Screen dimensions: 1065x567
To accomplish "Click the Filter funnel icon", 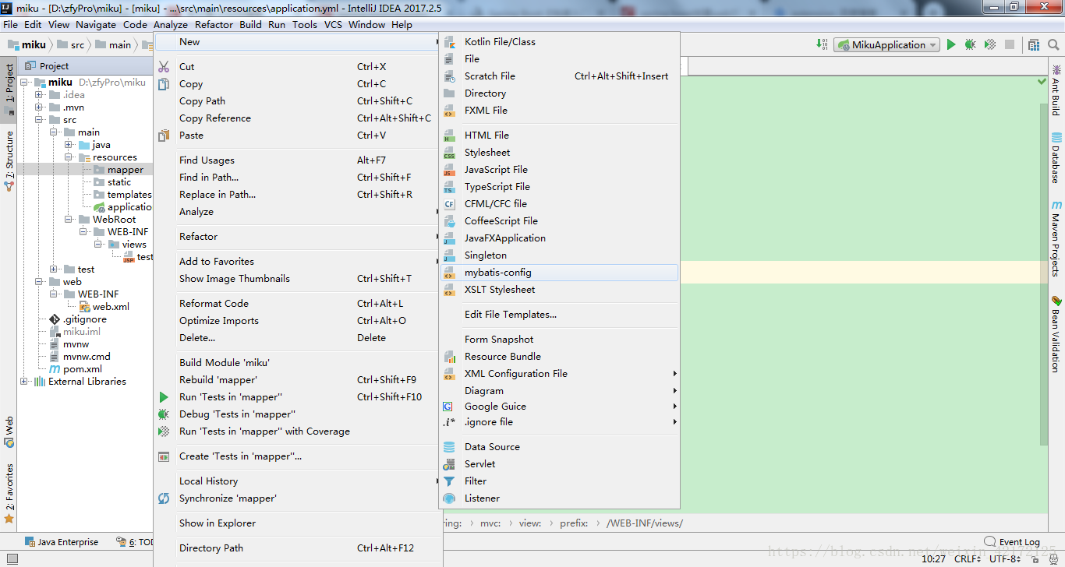I will pos(449,481).
